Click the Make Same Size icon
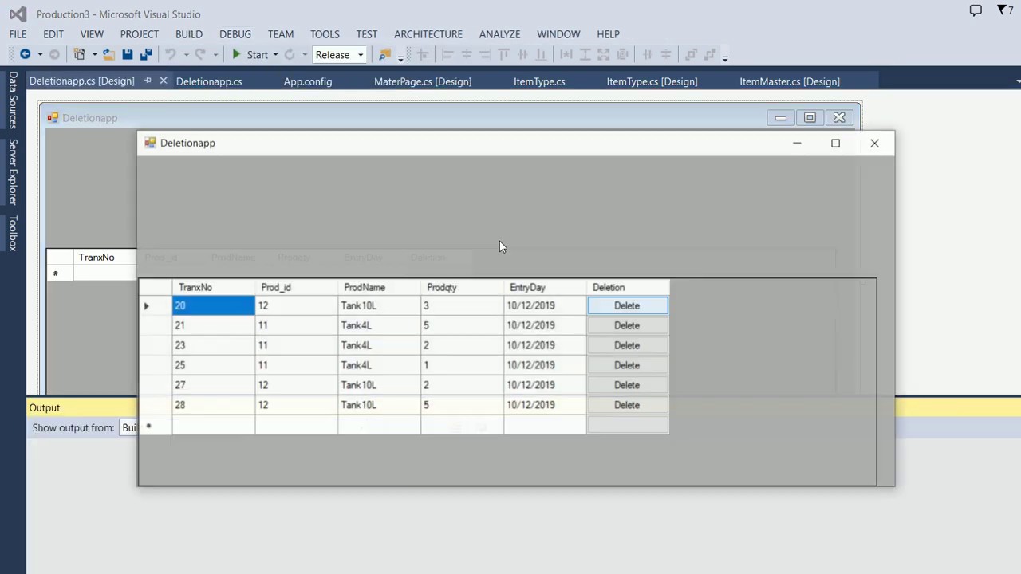This screenshot has height=574, width=1021. click(x=604, y=54)
